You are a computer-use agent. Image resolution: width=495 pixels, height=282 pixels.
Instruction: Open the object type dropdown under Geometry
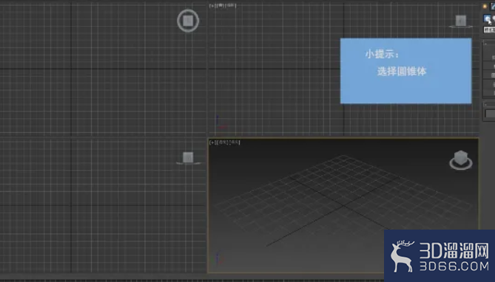tap(489, 30)
